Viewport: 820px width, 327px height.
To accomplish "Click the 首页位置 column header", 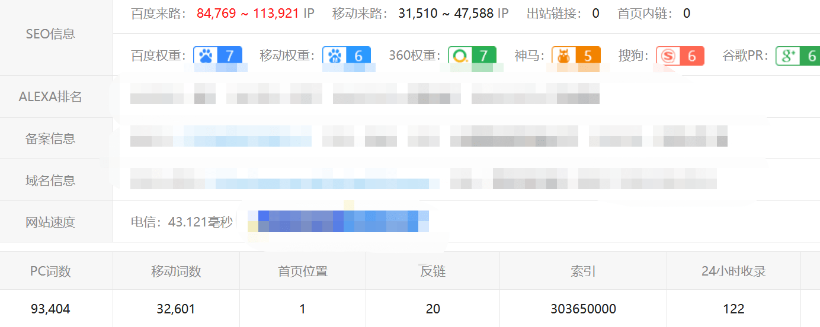I will [x=303, y=271].
